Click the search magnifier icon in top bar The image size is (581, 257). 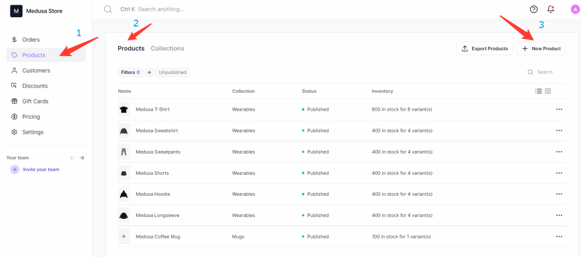click(108, 9)
